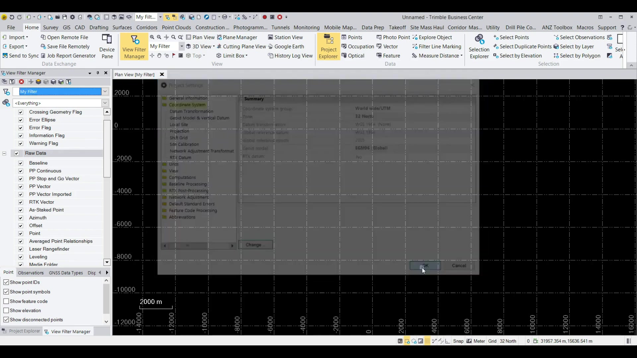The height and width of the screenshot is (358, 637).
Task: Enable Show feature code
Action: 6,301
